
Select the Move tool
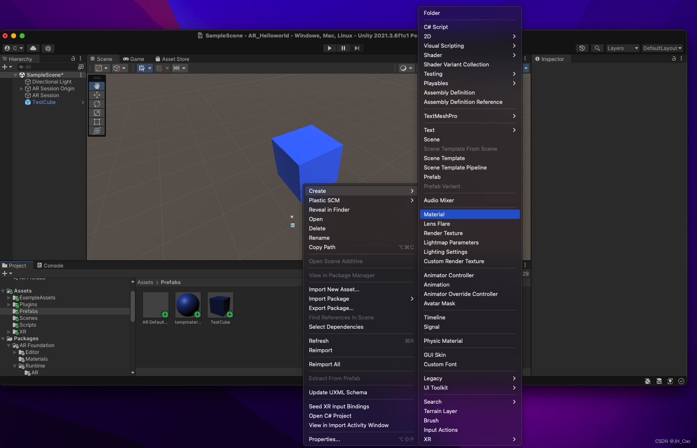point(97,95)
